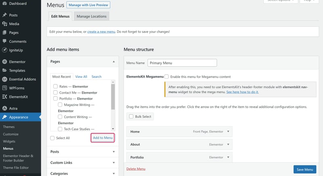This screenshot has height=176, width=323.
Task: Open the Themes submenu item
Action: [8, 127]
